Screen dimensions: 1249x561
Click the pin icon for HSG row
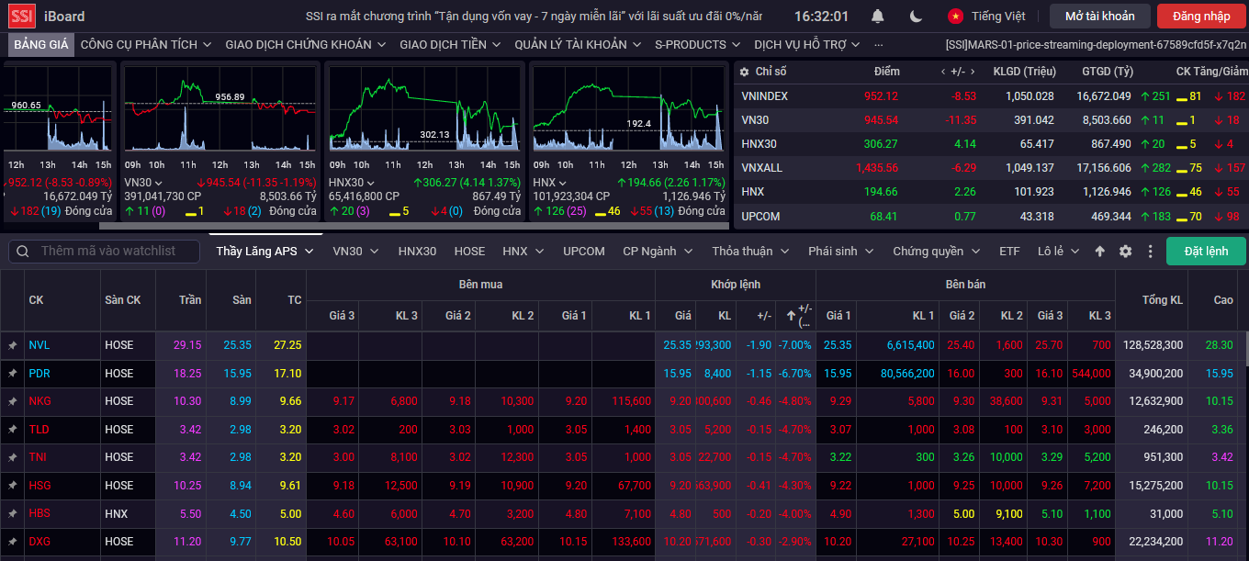(x=12, y=486)
